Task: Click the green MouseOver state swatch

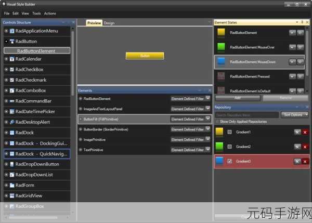Action: 221,47
